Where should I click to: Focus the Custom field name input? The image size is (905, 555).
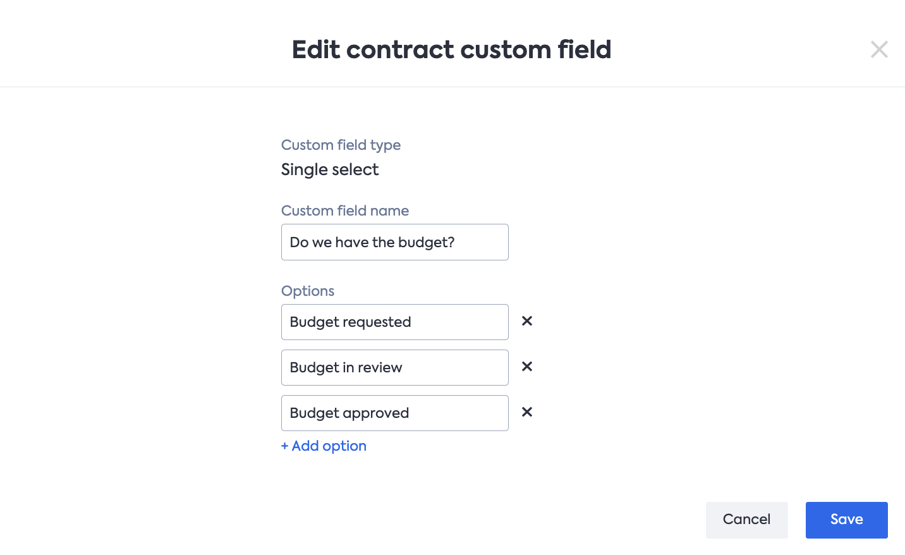[x=394, y=242]
